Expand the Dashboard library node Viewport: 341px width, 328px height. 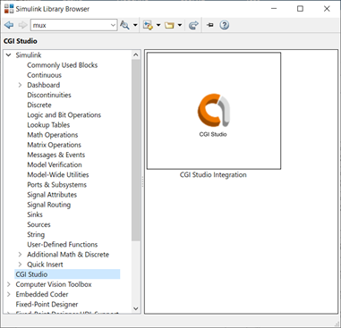(20, 85)
